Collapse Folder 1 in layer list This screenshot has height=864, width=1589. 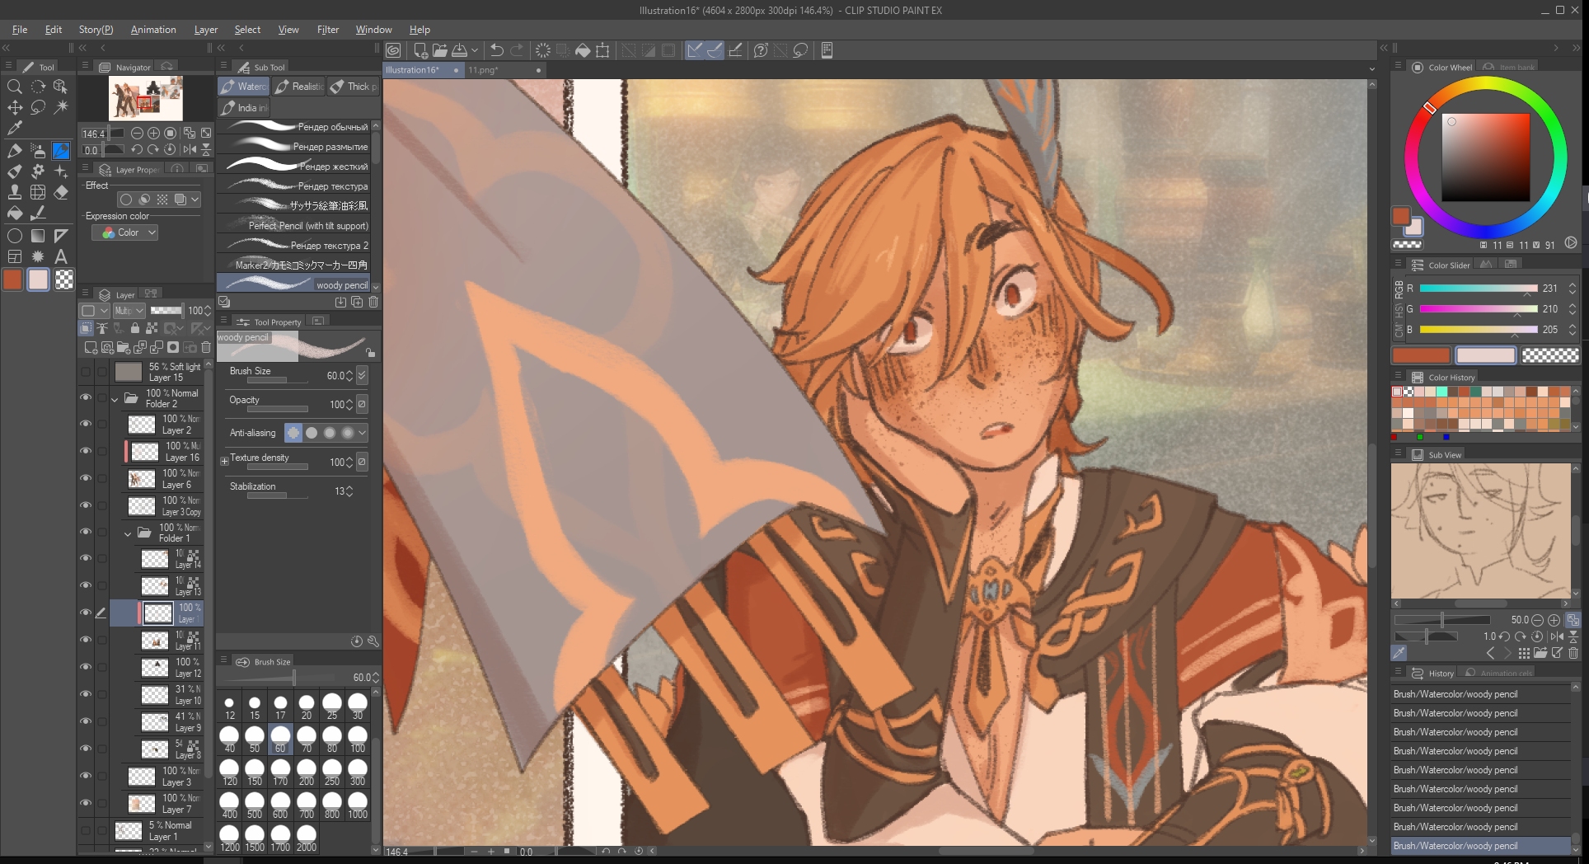pyautogui.click(x=128, y=533)
